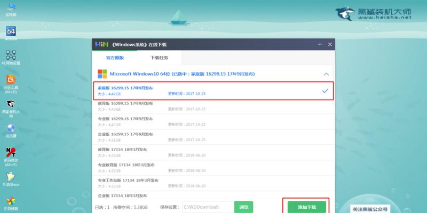Screen dimensions: 427x213
Task: Click the 浏览 browse button
Action: (x=243, y=207)
